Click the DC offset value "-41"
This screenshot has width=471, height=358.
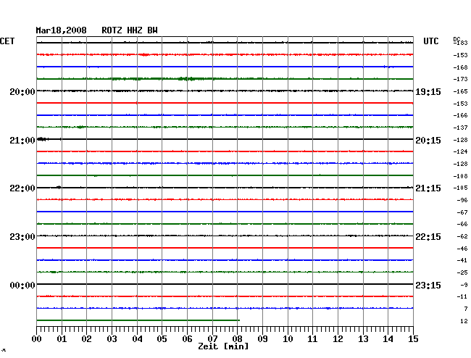point(462,260)
